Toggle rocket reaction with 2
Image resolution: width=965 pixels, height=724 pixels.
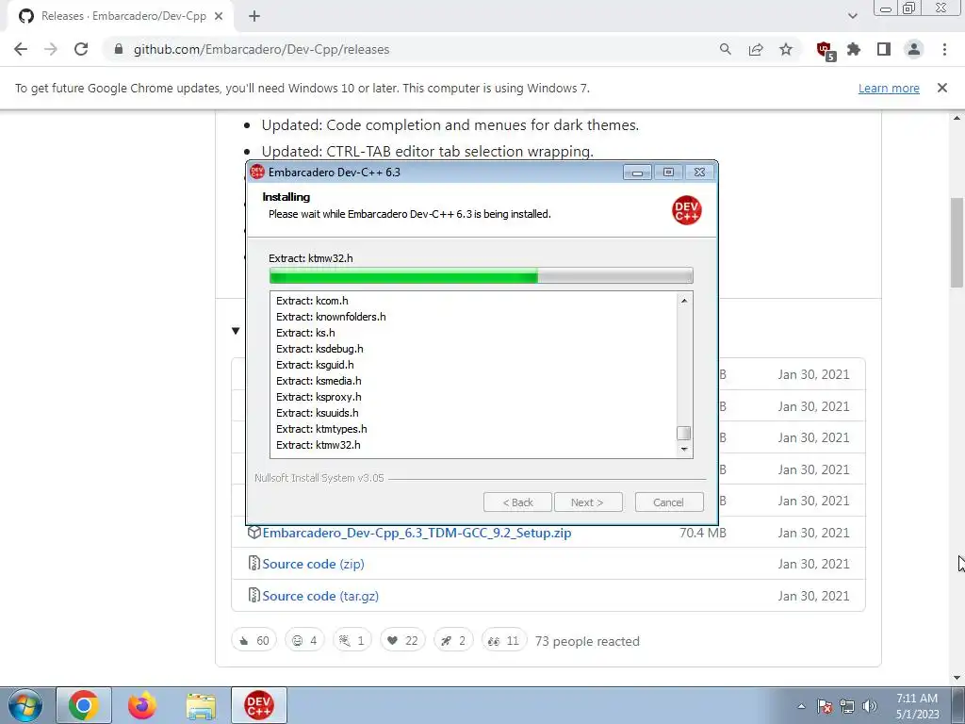click(453, 641)
